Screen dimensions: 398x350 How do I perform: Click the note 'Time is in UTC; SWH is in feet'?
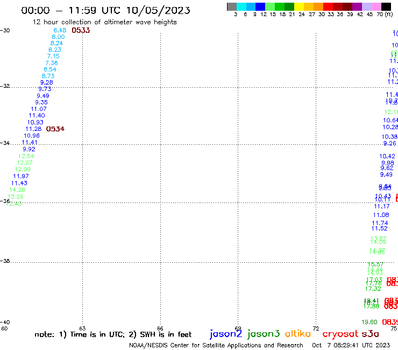point(113,335)
